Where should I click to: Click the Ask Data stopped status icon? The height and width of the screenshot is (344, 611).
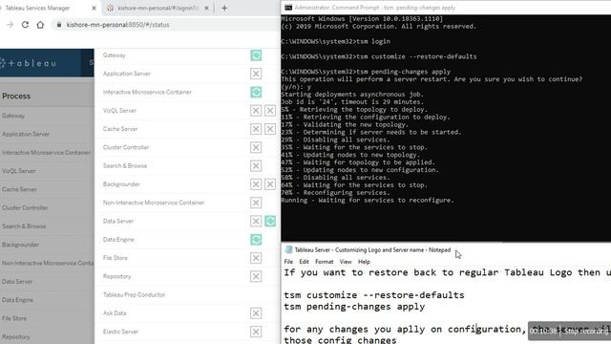point(256,313)
